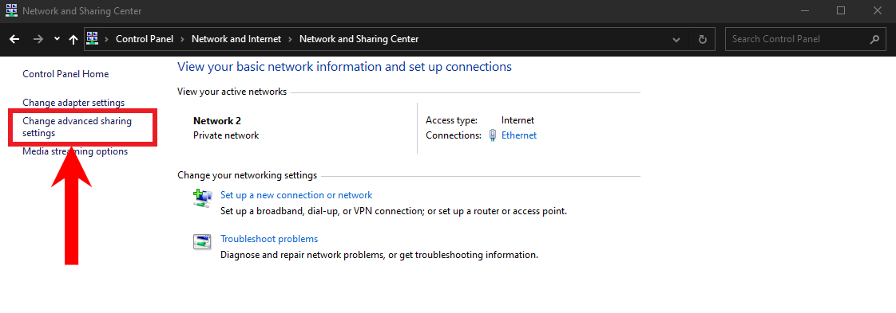Open Media streaming options
Screen dimensions: 896x313
(x=75, y=151)
